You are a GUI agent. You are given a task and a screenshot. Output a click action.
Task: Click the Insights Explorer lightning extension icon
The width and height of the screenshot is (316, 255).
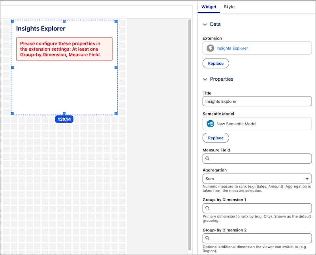coord(210,48)
